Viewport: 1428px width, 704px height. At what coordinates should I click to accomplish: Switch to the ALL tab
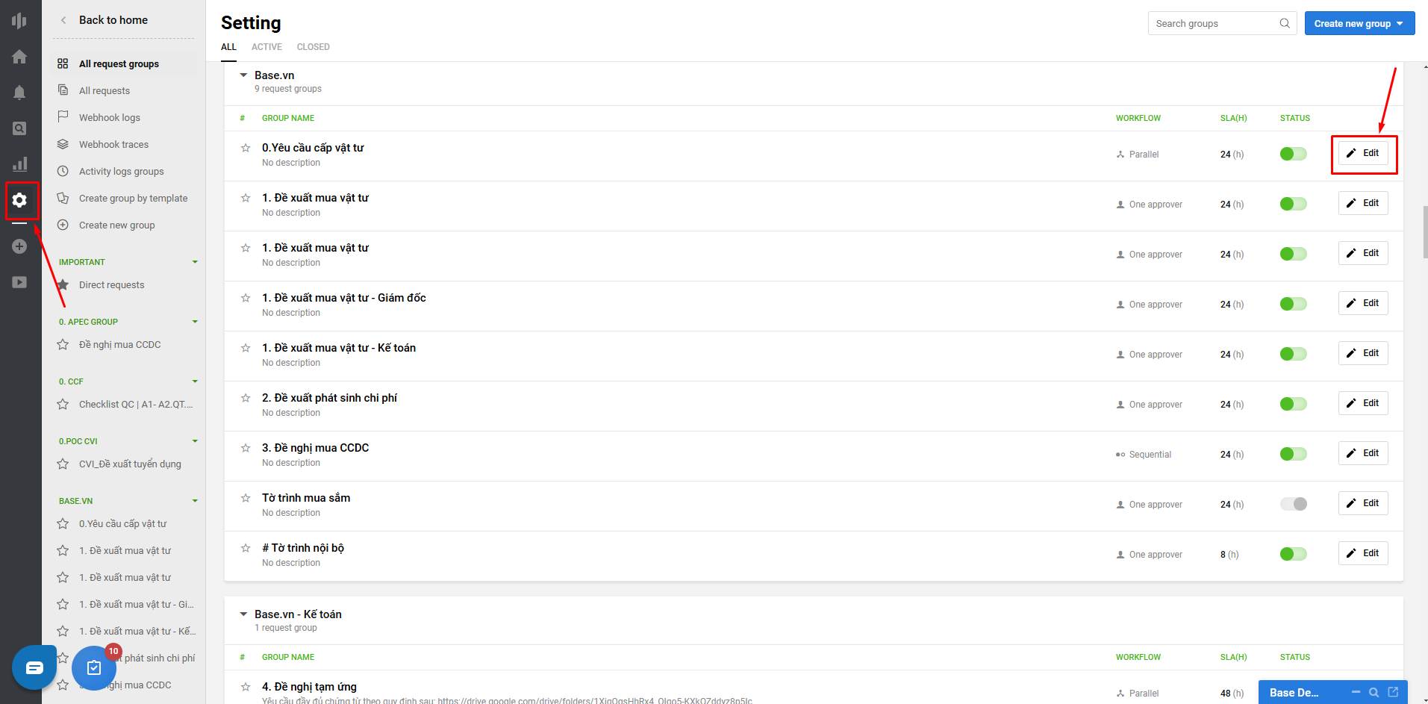(x=228, y=47)
